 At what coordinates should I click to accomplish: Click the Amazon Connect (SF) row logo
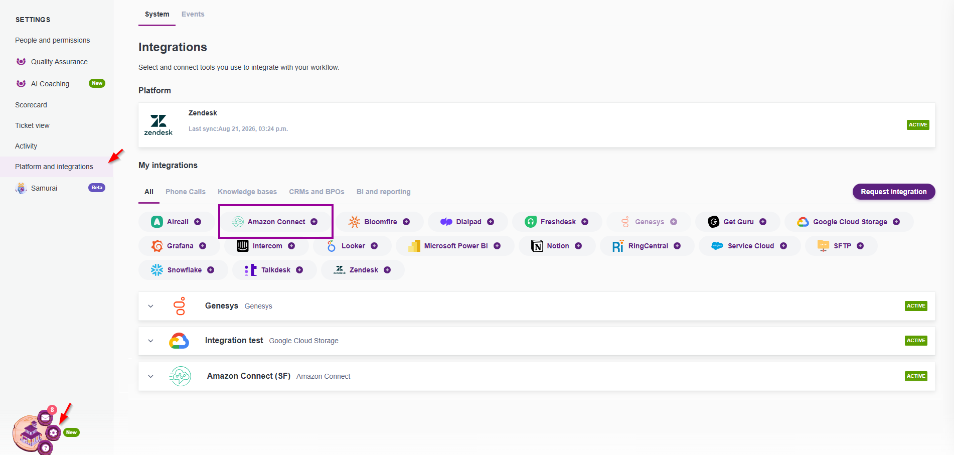[180, 376]
